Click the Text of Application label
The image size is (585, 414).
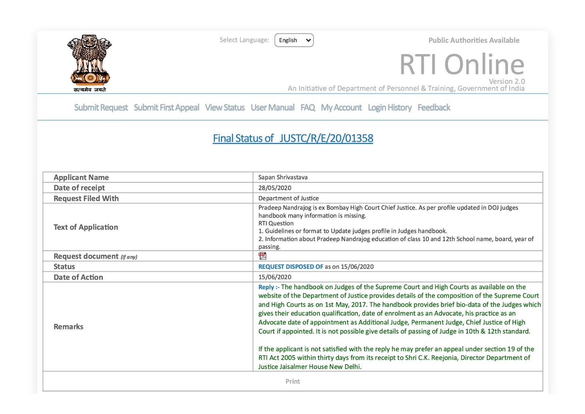(x=86, y=227)
